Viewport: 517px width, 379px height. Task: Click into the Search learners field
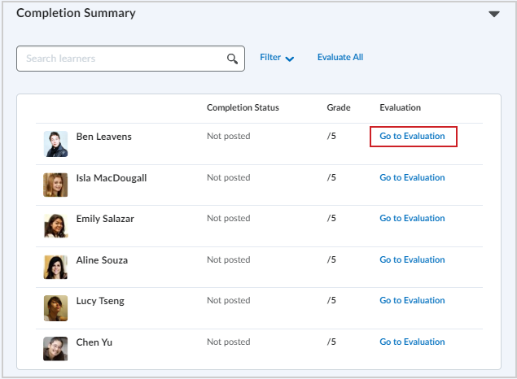pyautogui.click(x=130, y=59)
